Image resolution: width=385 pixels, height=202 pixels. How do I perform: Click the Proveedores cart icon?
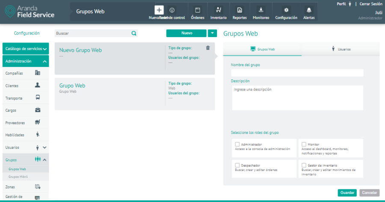pyautogui.click(x=38, y=122)
